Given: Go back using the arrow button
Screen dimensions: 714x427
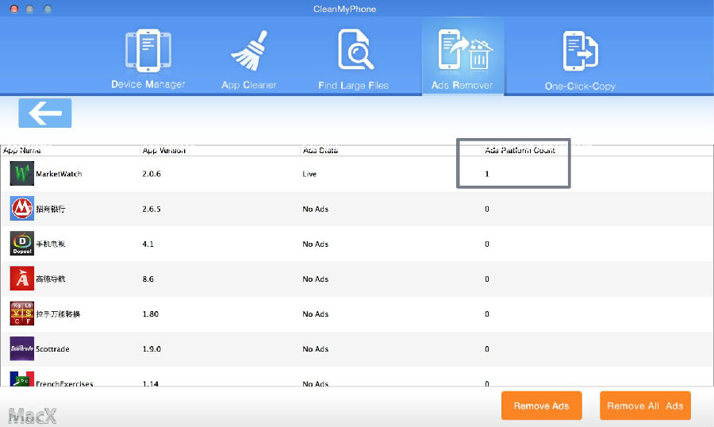Looking at the screenshot, I should pyautogui.click(x=45, y=113).
